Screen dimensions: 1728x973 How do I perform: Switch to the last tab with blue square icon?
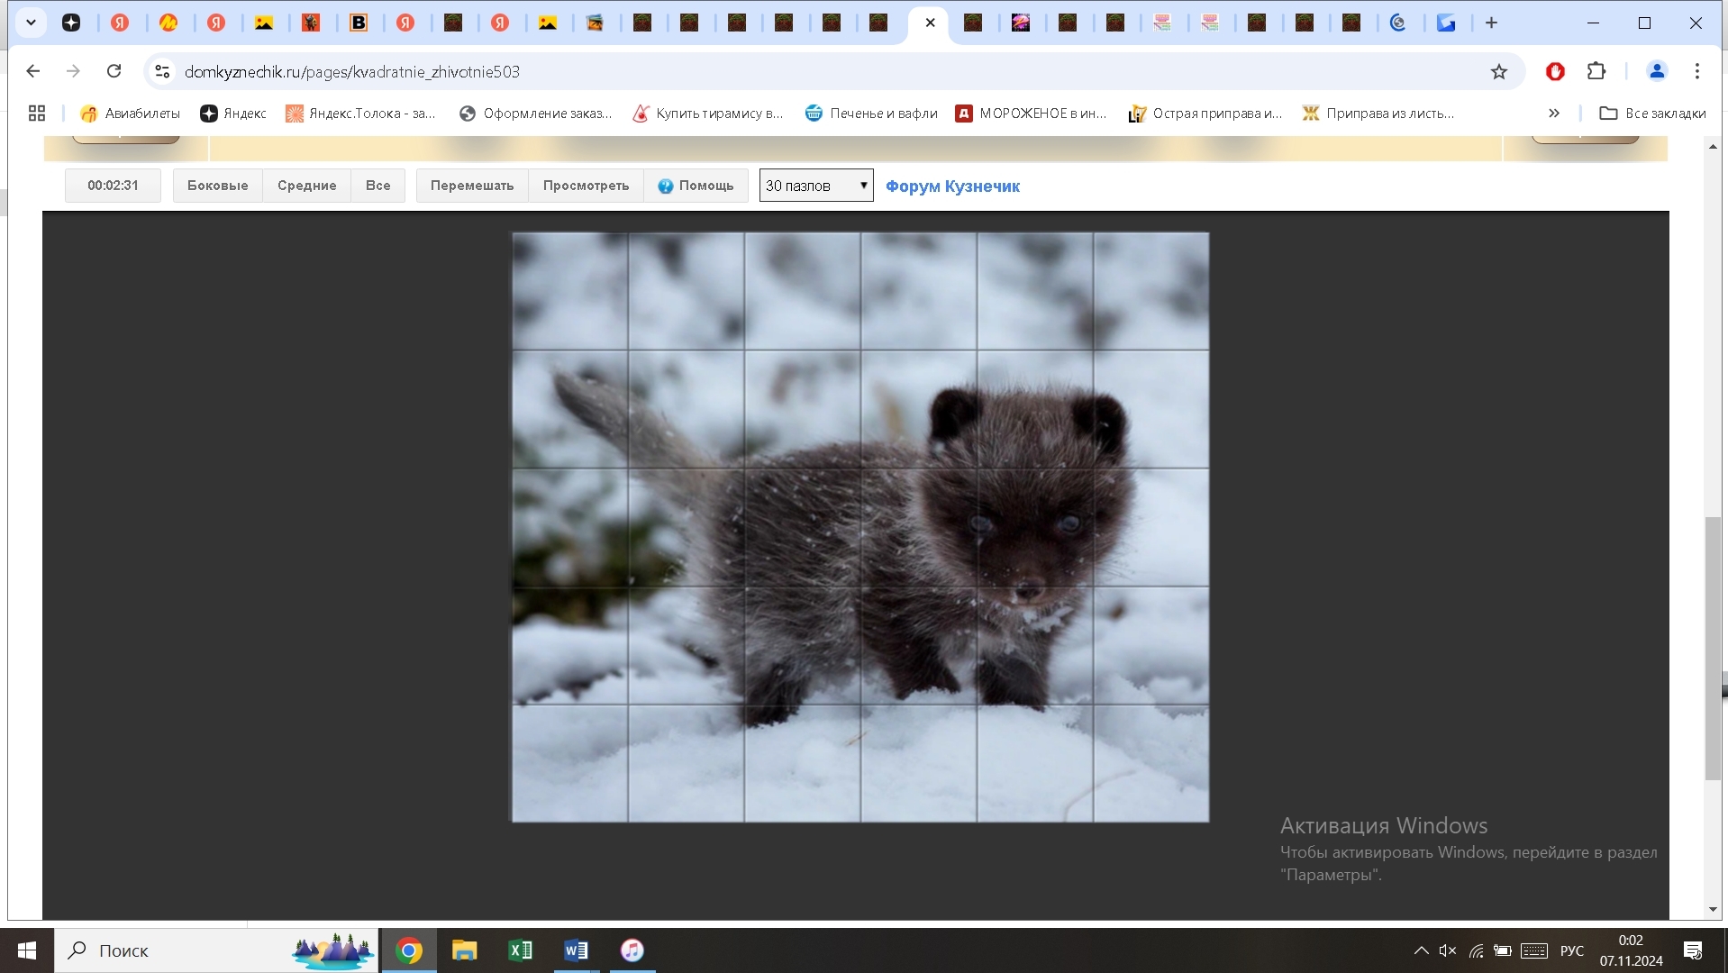tap(1446, 23)
